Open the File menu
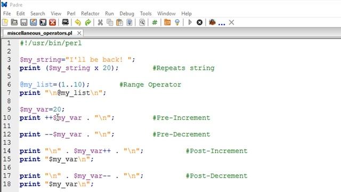 (x=7, y=13)
